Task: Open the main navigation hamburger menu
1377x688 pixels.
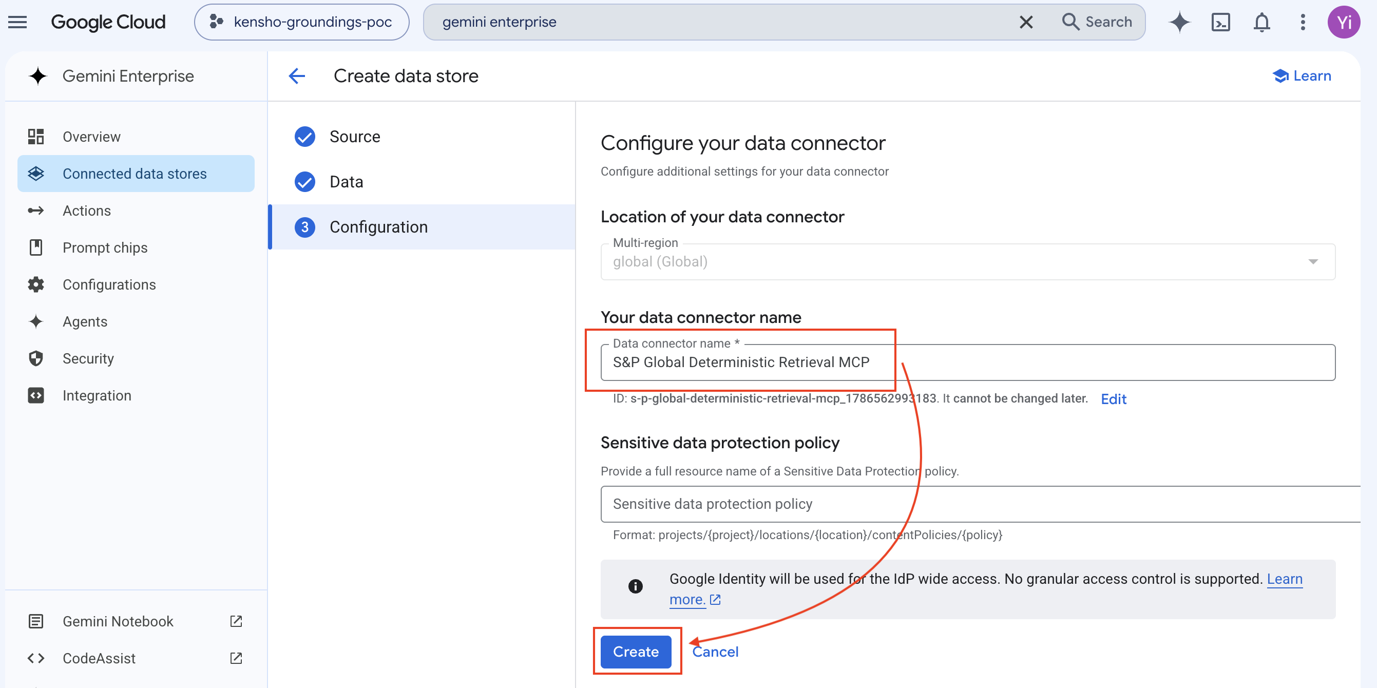Action: 17,22
